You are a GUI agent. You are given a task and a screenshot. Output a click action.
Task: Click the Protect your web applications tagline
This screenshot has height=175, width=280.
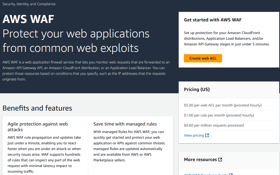coord(76,41)
